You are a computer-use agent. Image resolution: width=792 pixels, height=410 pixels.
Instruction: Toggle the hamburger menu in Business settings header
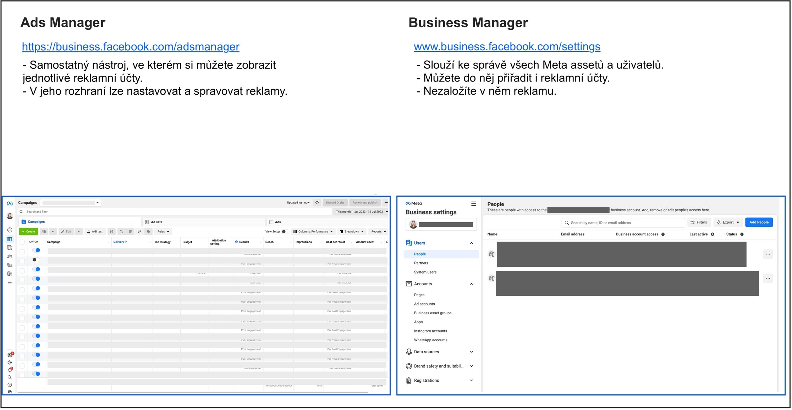coord(473,204)
